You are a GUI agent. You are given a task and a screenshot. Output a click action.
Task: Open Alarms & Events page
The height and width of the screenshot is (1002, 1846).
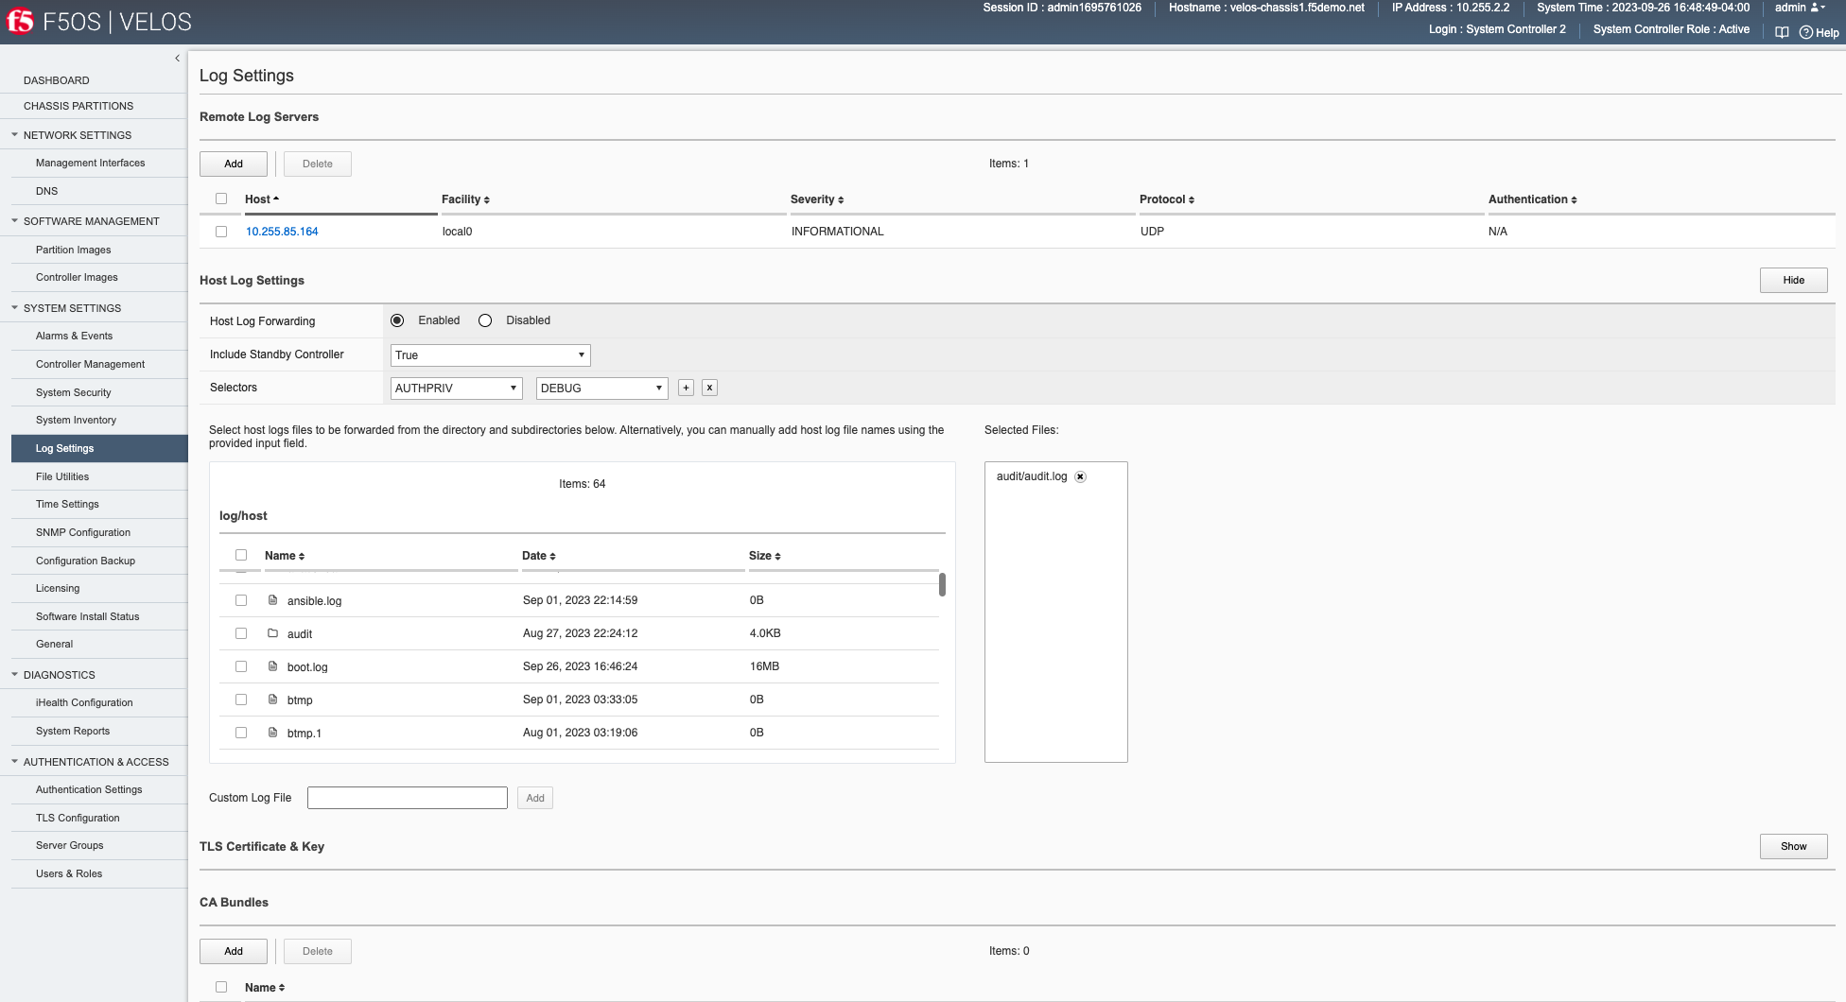pyautogui.click(x=75, y=336)
